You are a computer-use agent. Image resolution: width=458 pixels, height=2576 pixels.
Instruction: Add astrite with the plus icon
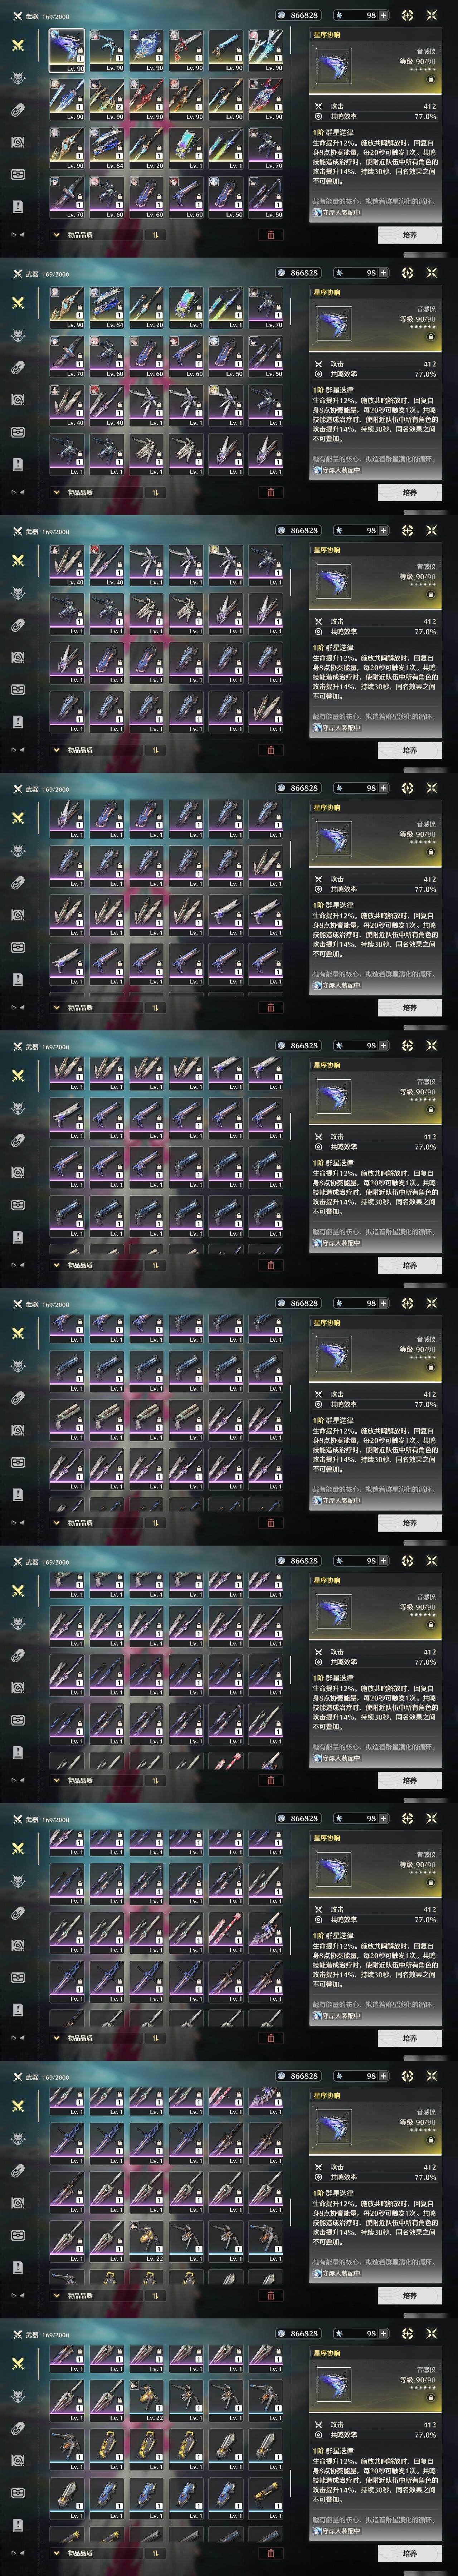coord(384,15)
